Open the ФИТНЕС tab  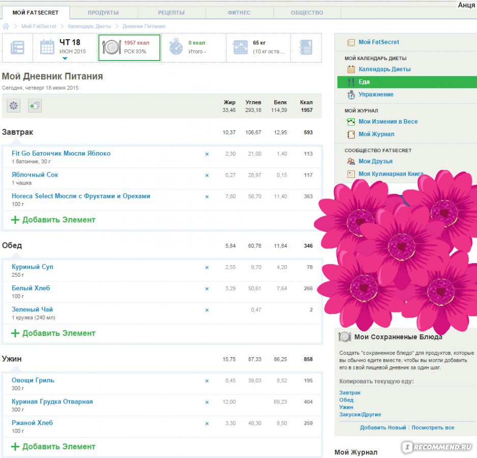click(x=239, y=13)
